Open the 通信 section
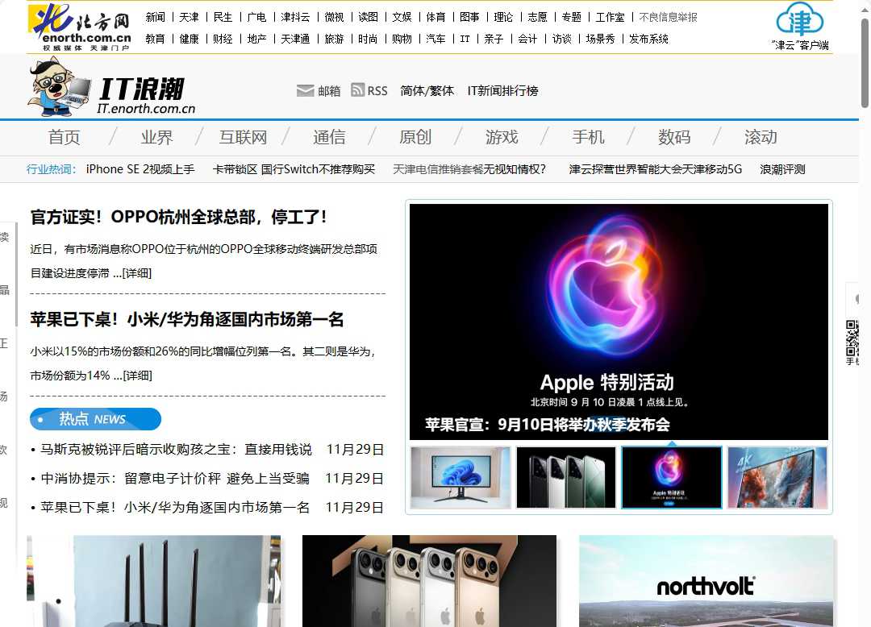Viewport: 871px width, 627px height. 329,137
